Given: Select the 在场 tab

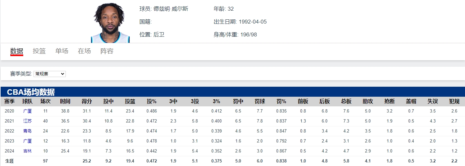Looking at the screenshot, I should coord(85,51).
